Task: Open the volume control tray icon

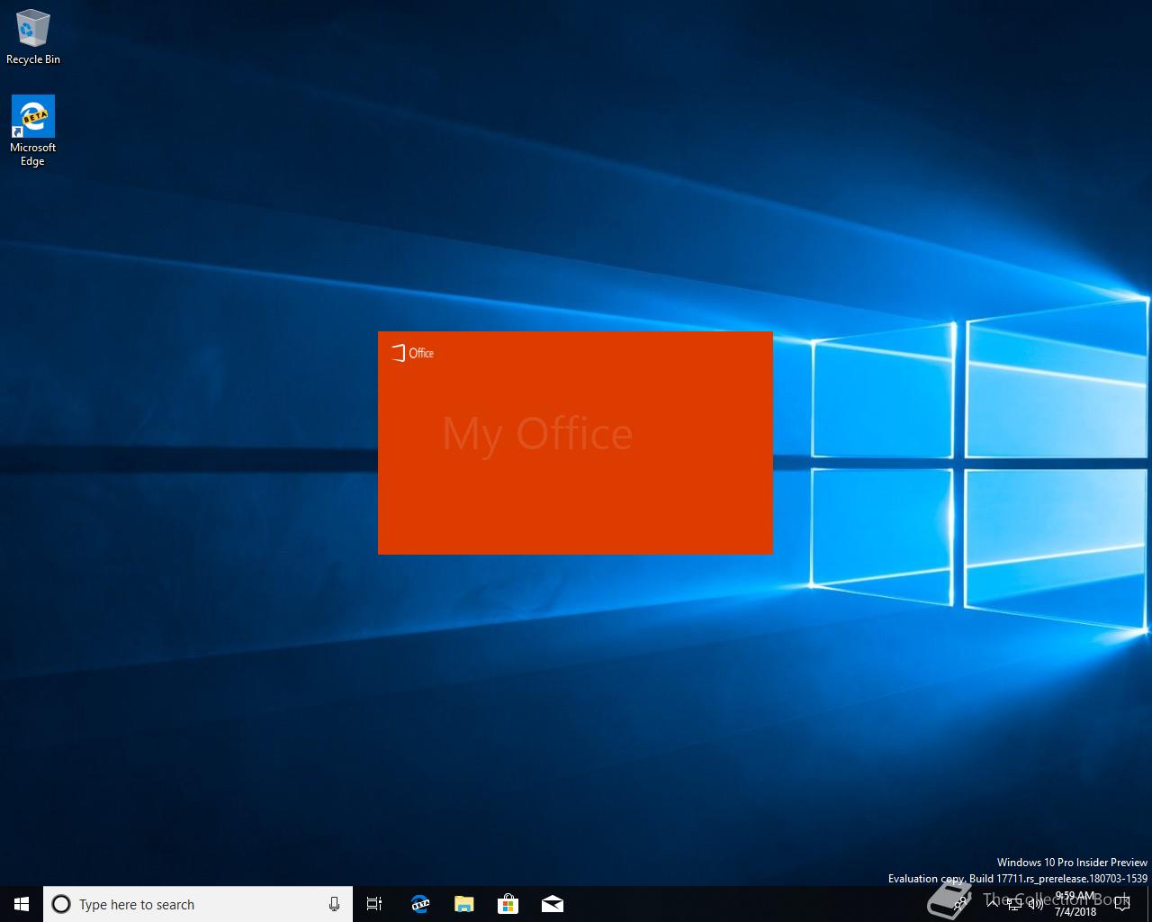Action: (1036, 904)
